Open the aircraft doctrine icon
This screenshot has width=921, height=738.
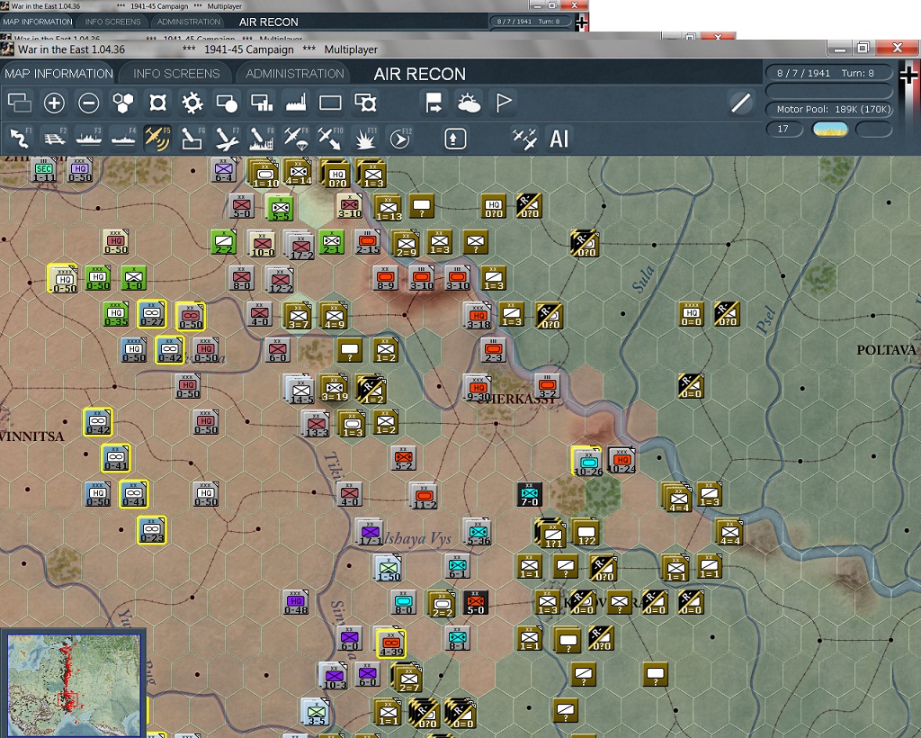524,139
